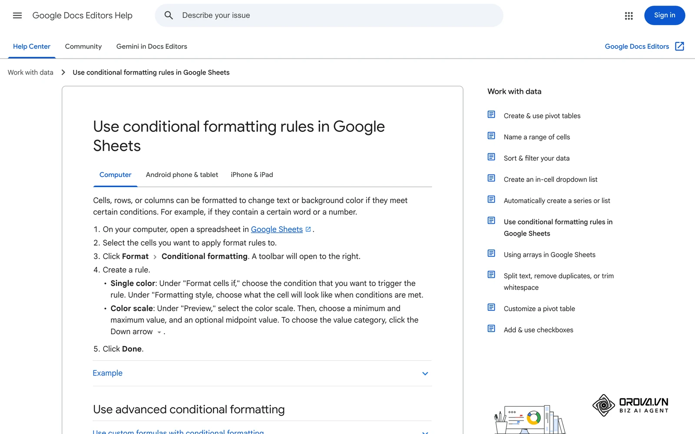This screenshot has width=695, height=434.
Task: Open Using arrays in Google Sheets article
Action: coord(549,255)
